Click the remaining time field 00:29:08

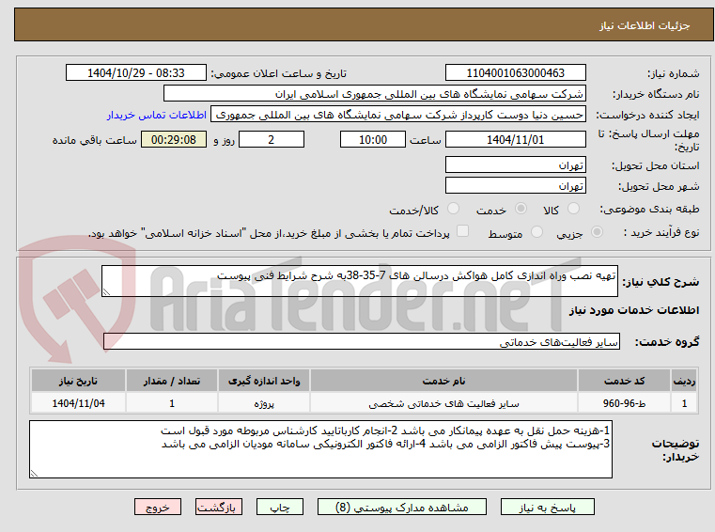pos(173,140)
